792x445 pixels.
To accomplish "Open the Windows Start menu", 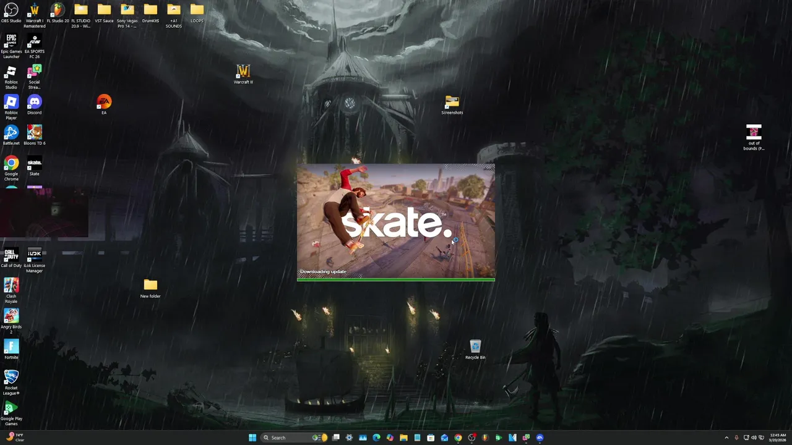I will coord(252,438).
